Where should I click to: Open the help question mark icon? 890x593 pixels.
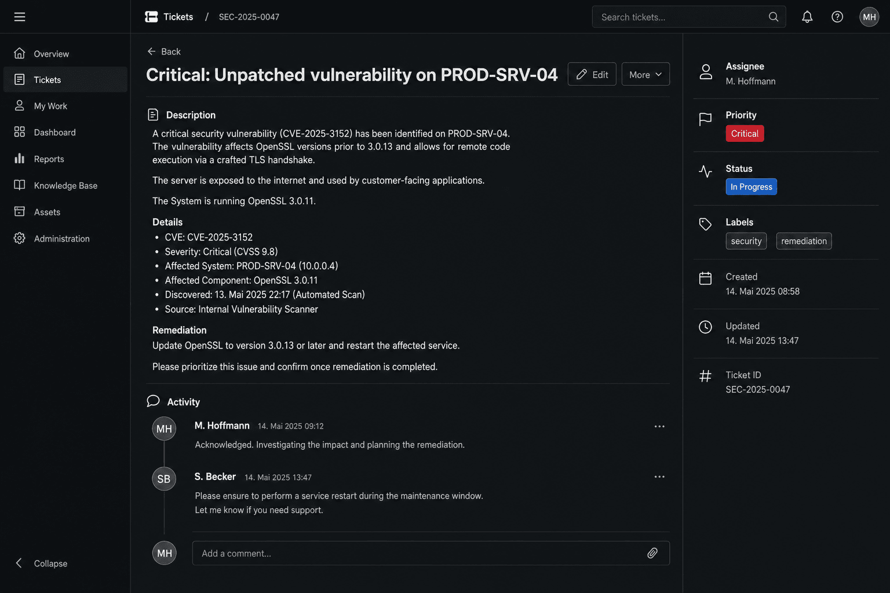click(x=837, y=17)
